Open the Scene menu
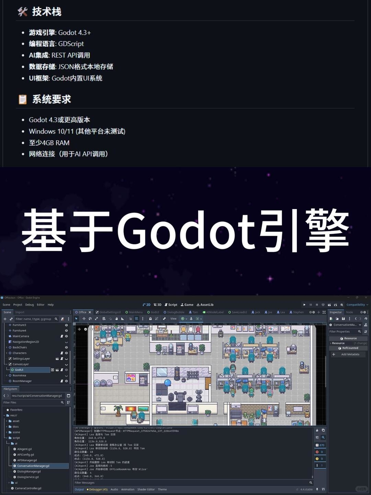Screen dimensions: 371x495 click(7, 305)
